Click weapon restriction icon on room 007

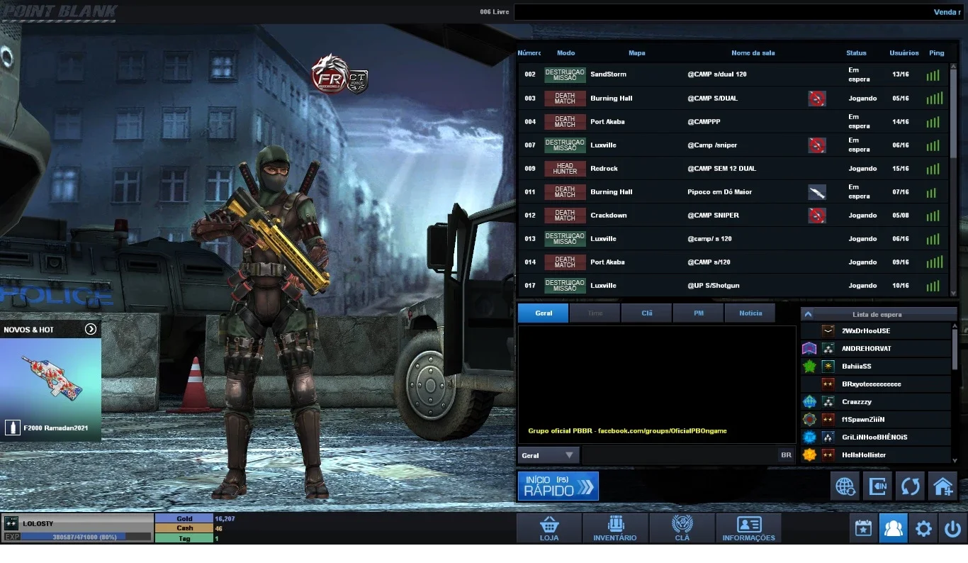point(817,145)
